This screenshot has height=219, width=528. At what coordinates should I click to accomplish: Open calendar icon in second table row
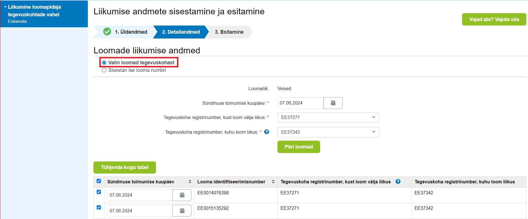(x=182, y=211)
